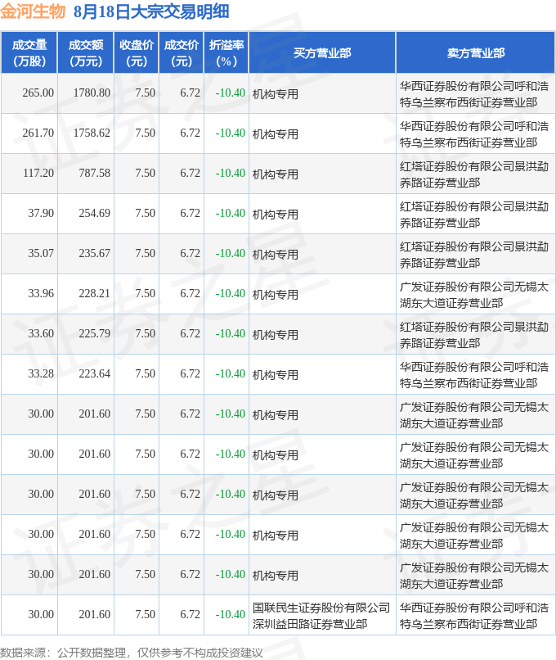Click -10.40 in the 265.00 row

pos(231,93)
